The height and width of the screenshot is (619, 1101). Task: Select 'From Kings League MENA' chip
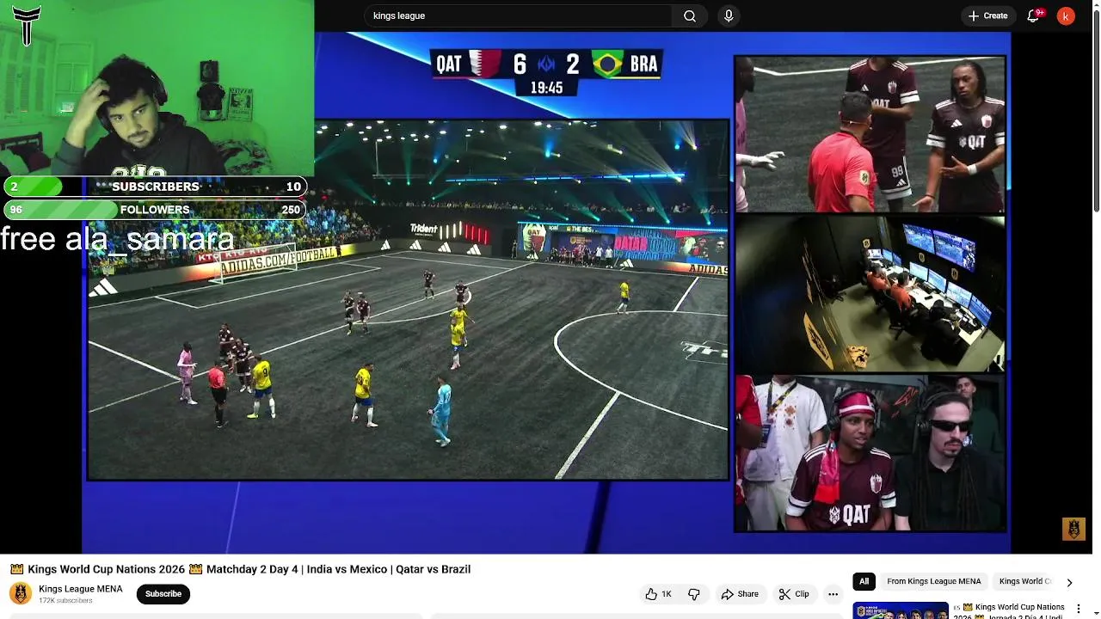[933, 581]
